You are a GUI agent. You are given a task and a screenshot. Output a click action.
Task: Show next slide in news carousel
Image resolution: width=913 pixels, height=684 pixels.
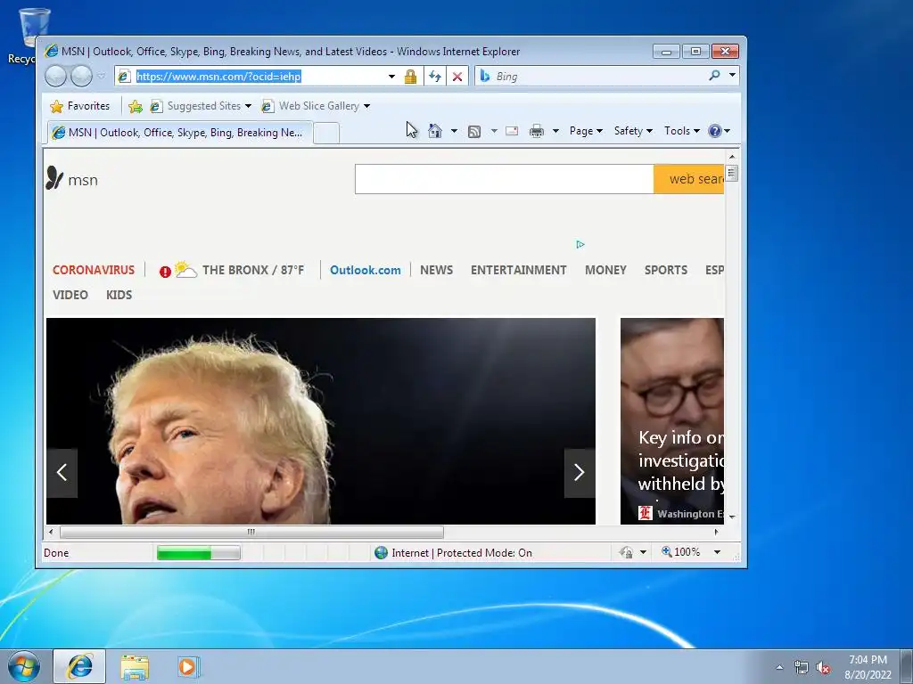[x=580, y=472]
